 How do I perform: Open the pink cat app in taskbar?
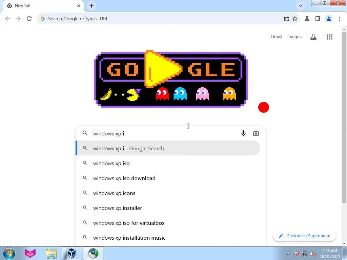(x=30, y=253)
